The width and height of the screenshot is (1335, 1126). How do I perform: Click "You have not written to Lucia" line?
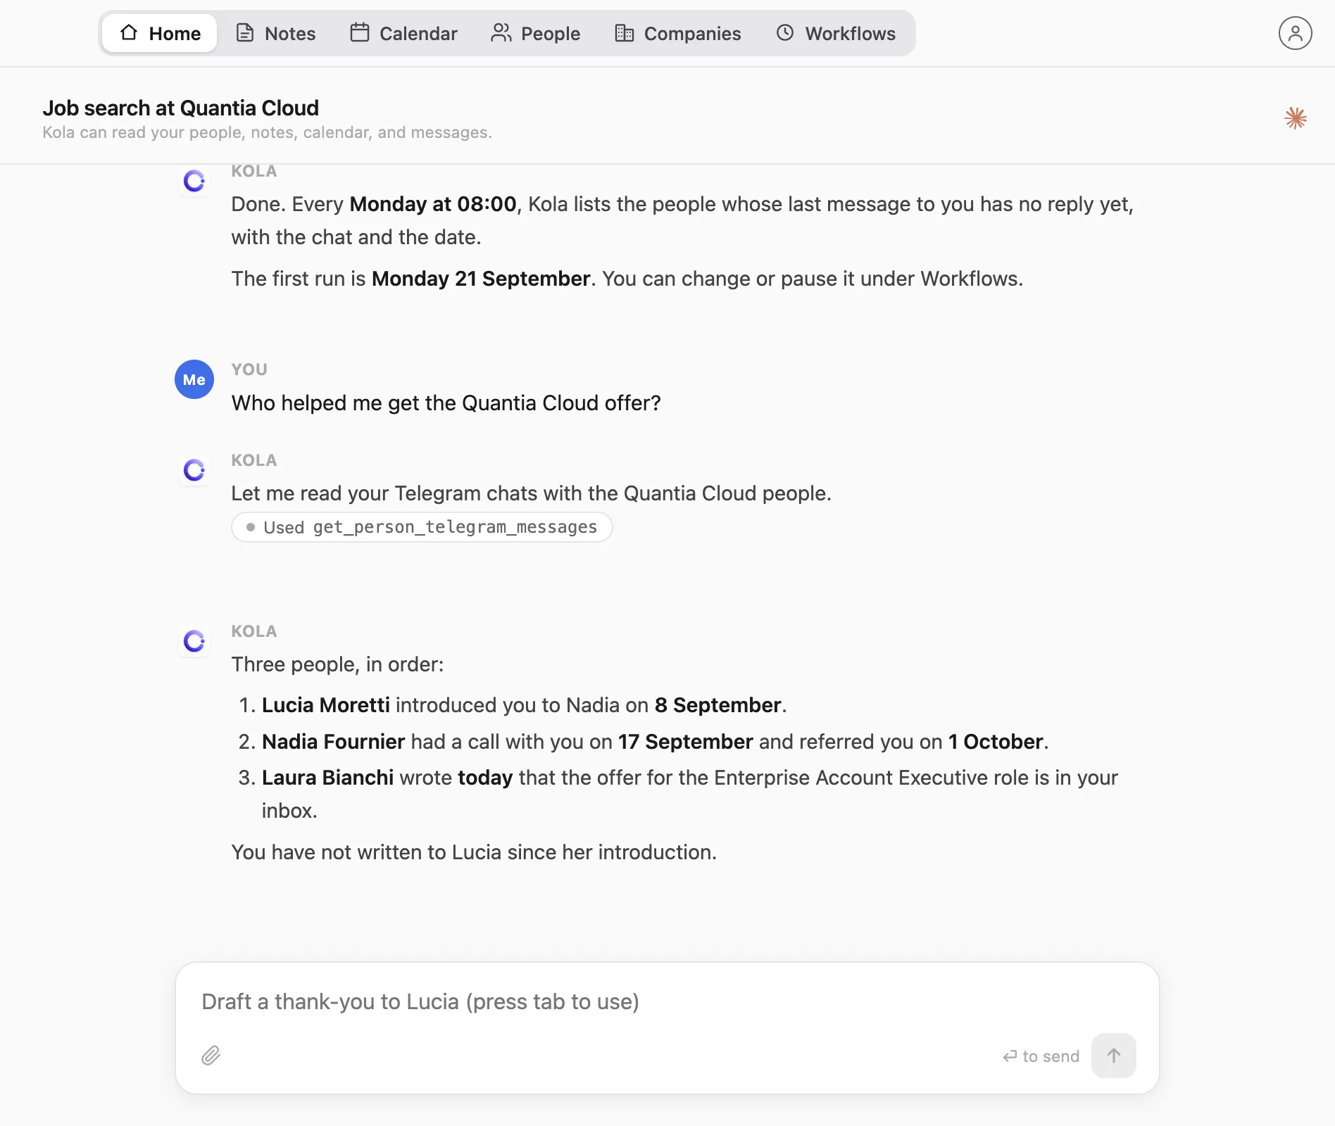click(x=474, y=852)
